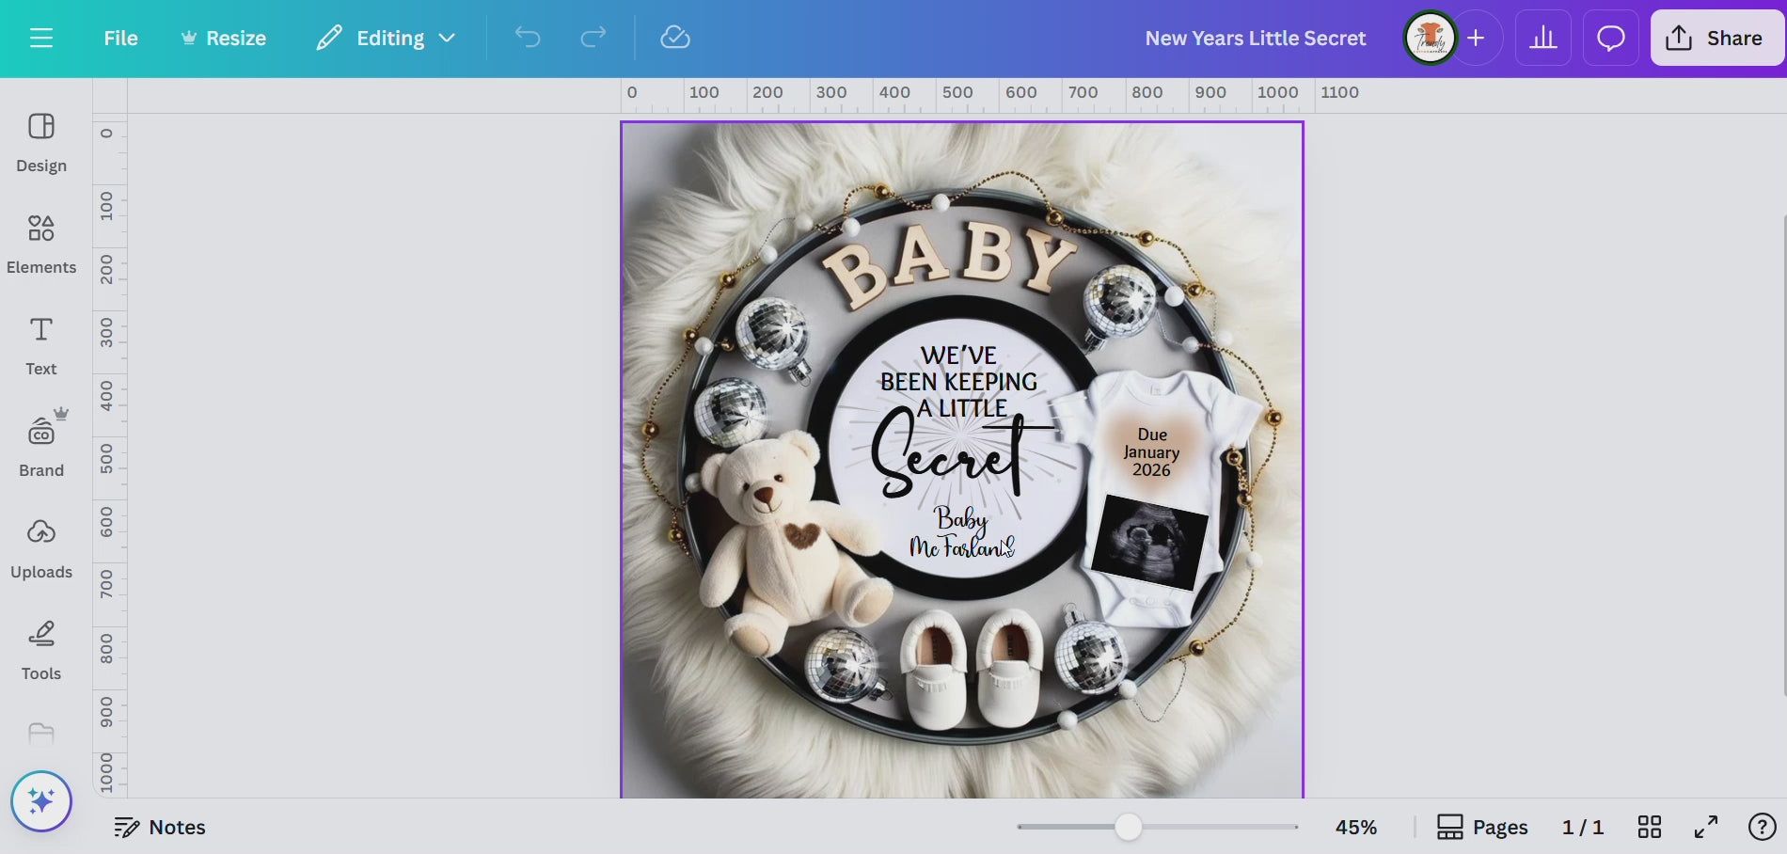Open the Comments speech bubble icon
Screen dimensions: 1787x854
(1610, 39)
